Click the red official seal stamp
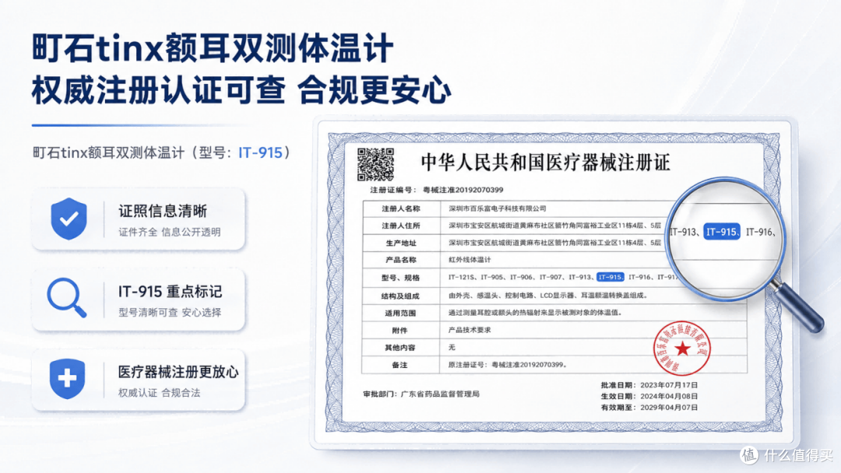Image resolution: width=841 pixels, height=473 pixels. (x=681, y=349)
